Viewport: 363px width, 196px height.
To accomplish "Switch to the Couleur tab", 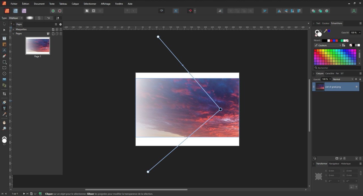I will pyautogui.click(x=326, y=23).
